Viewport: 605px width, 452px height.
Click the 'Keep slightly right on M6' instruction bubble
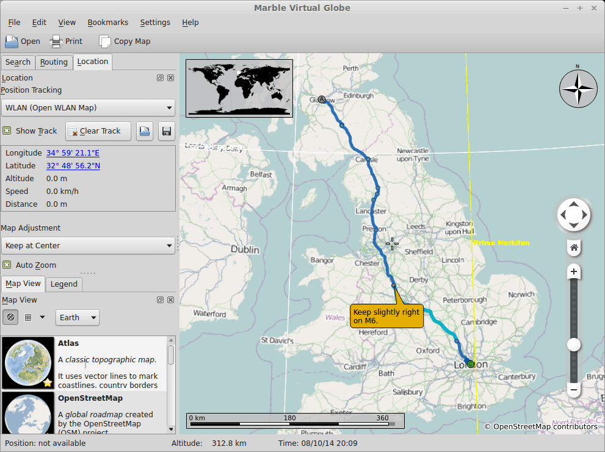coord(386,316)
